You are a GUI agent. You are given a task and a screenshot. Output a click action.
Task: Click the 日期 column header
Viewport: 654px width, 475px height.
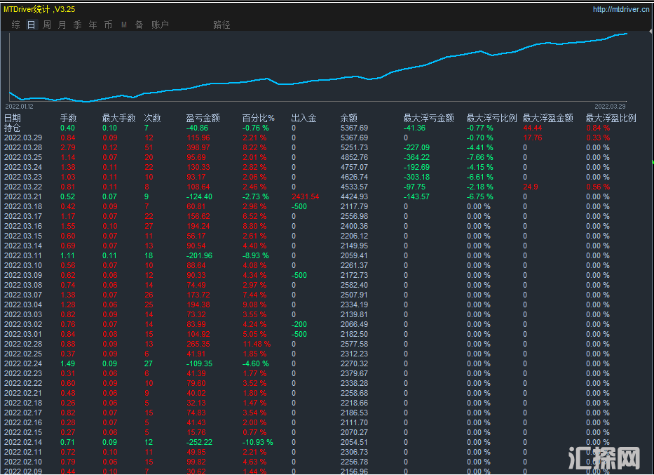pyautogui.click(x=13, y=118)
